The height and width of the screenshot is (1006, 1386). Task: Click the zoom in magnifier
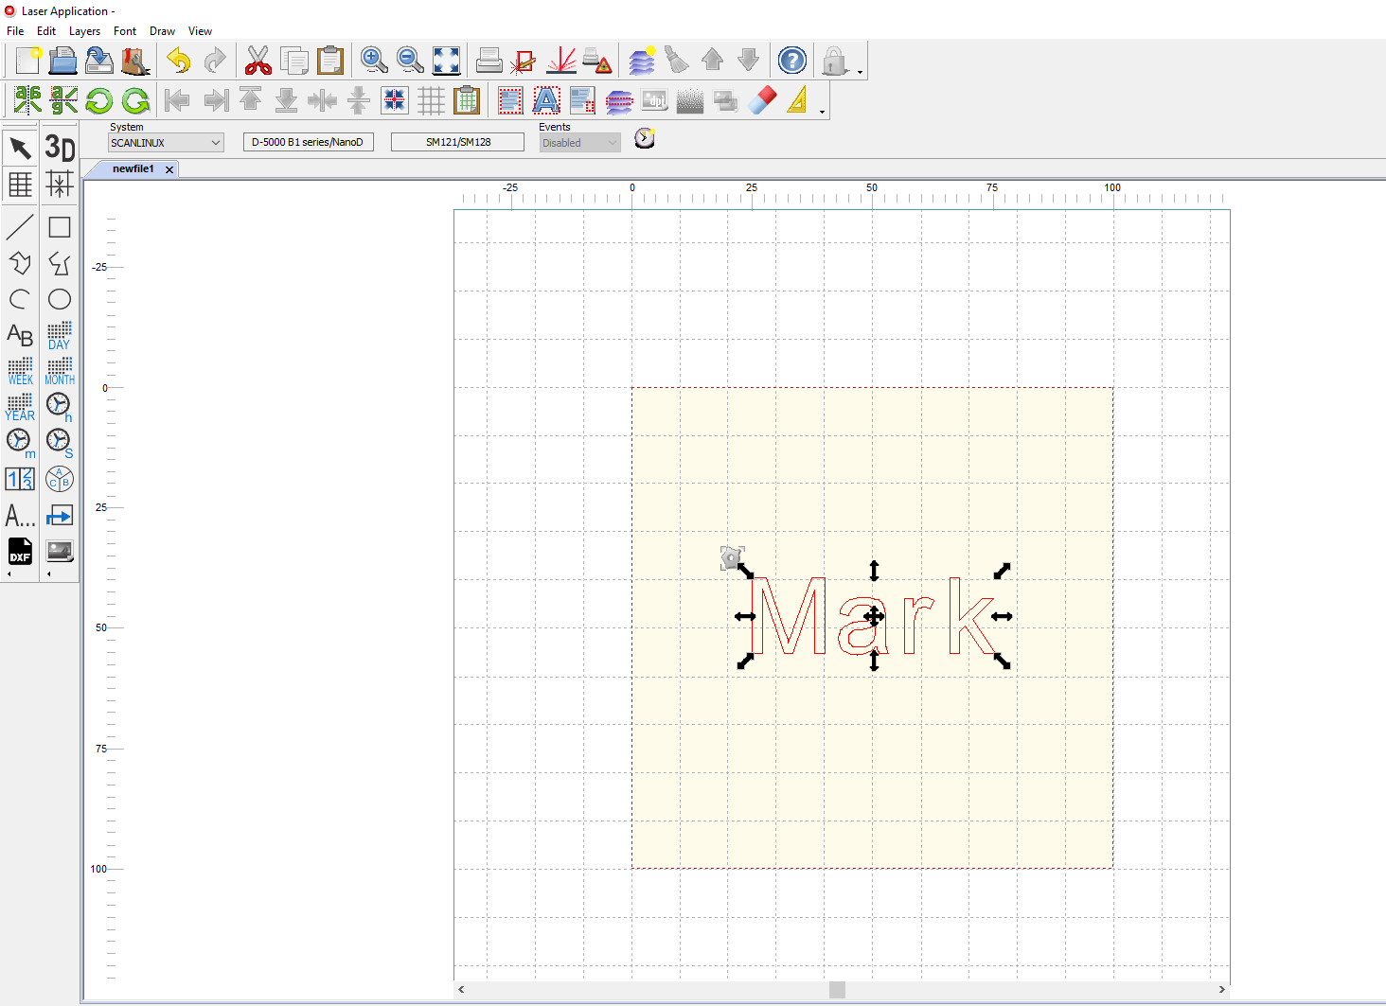point(374,61)
